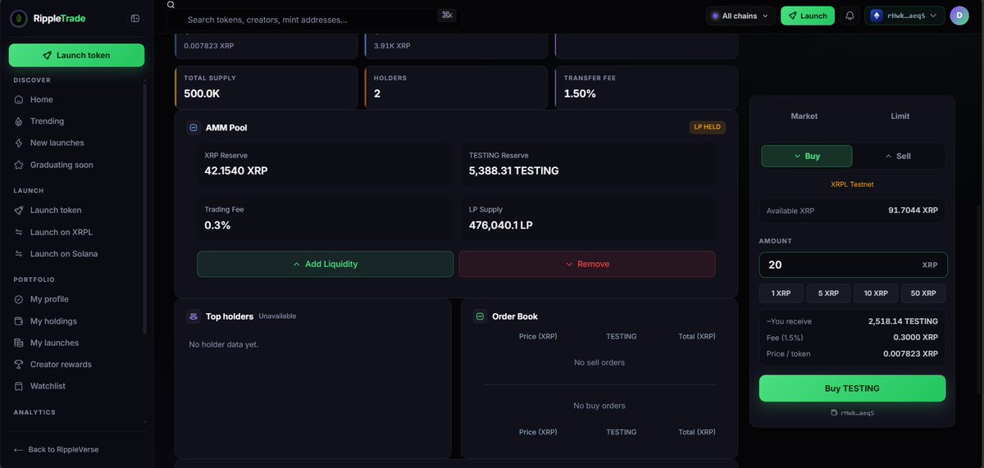Image resolution: width=984 pixels, height=468 pixels.
Task: Click the XRPL icon in the wallet selector
Action: point(876,16)
